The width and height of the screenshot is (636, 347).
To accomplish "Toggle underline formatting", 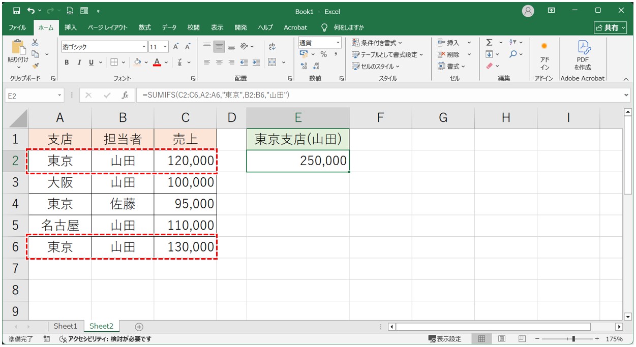I will (x=92, y=62).
